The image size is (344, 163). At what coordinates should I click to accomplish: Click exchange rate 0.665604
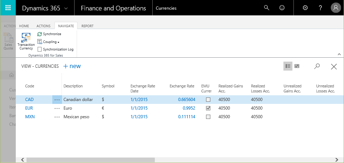(187, 100)
